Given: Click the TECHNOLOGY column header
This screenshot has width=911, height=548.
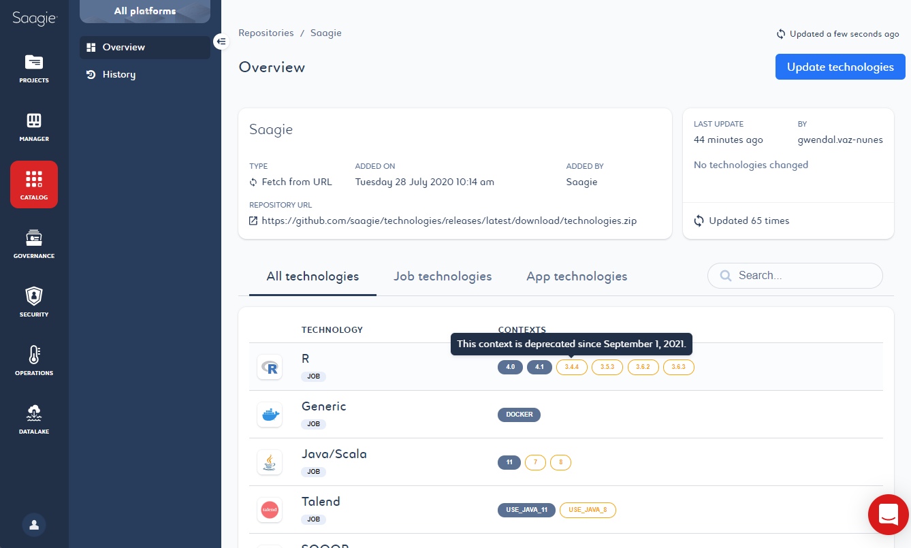Looking at the screenshot, I should [332, 330].
